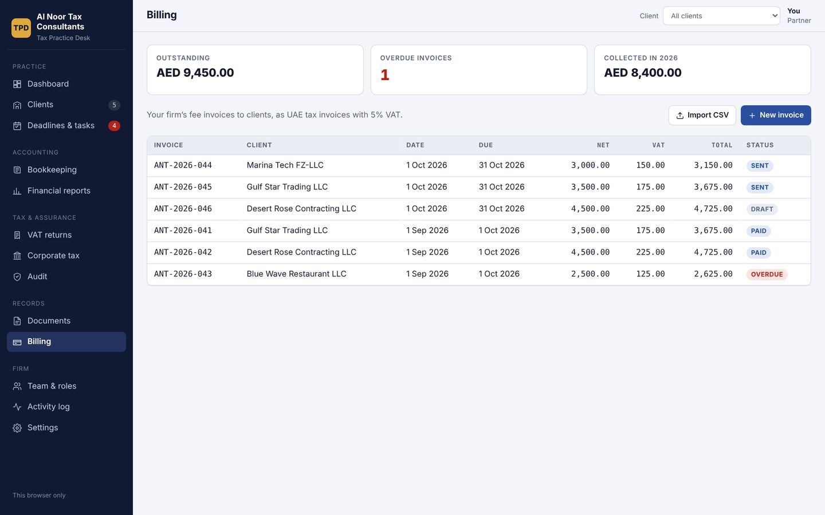825x515 pixels.
Task: Click the Dashboard grid icon
Action: (17, 84)
